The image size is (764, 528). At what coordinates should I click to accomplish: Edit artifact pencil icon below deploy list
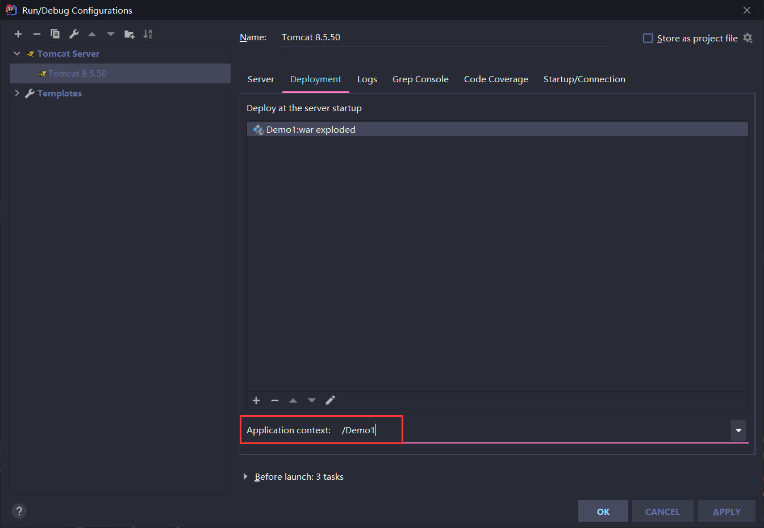[x=331, y=400]
